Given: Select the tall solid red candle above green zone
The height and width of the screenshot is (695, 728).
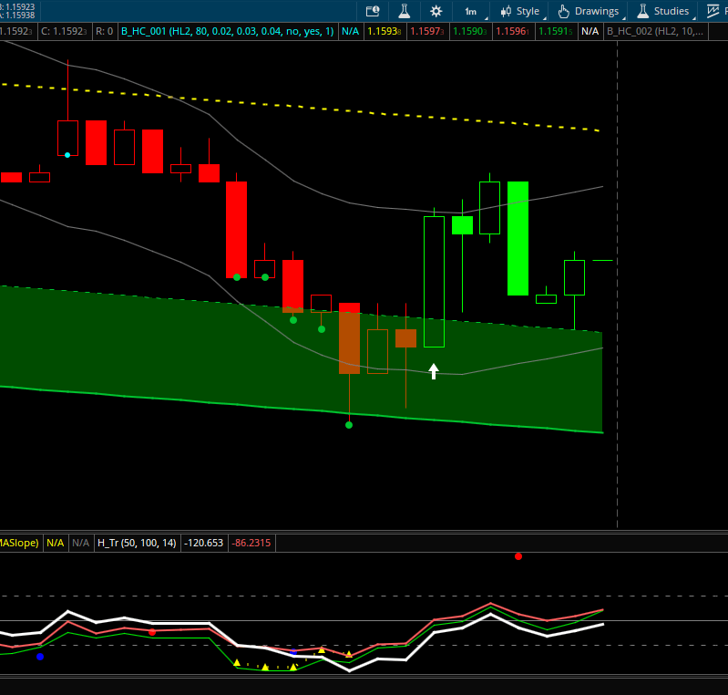Looking at the screenshot, I should [236, 230].
